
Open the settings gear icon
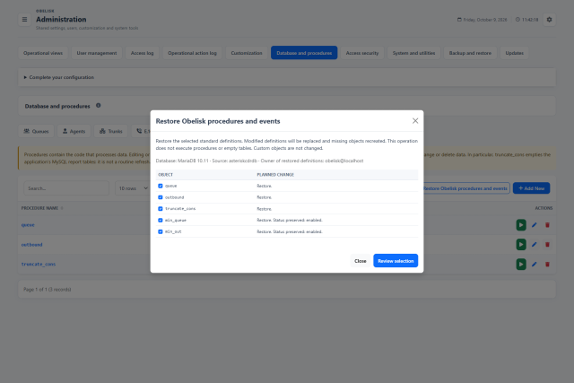549,20
